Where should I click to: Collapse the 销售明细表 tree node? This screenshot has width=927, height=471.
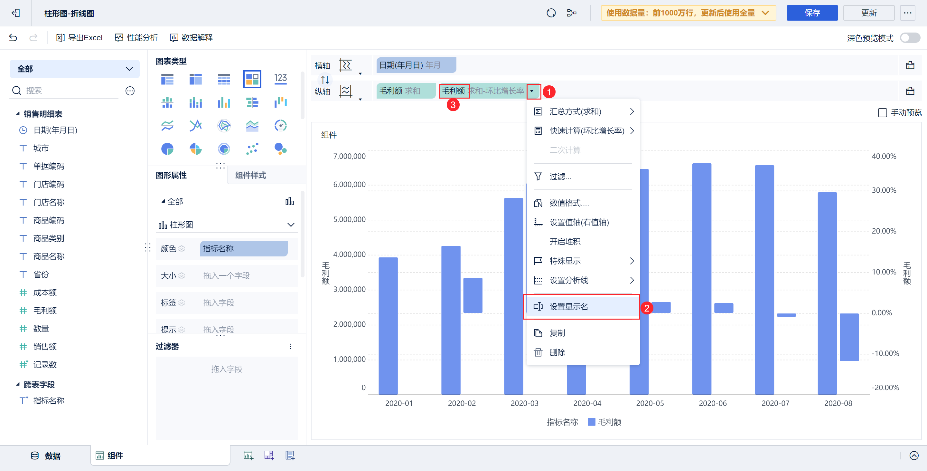[x=18, y=114]
